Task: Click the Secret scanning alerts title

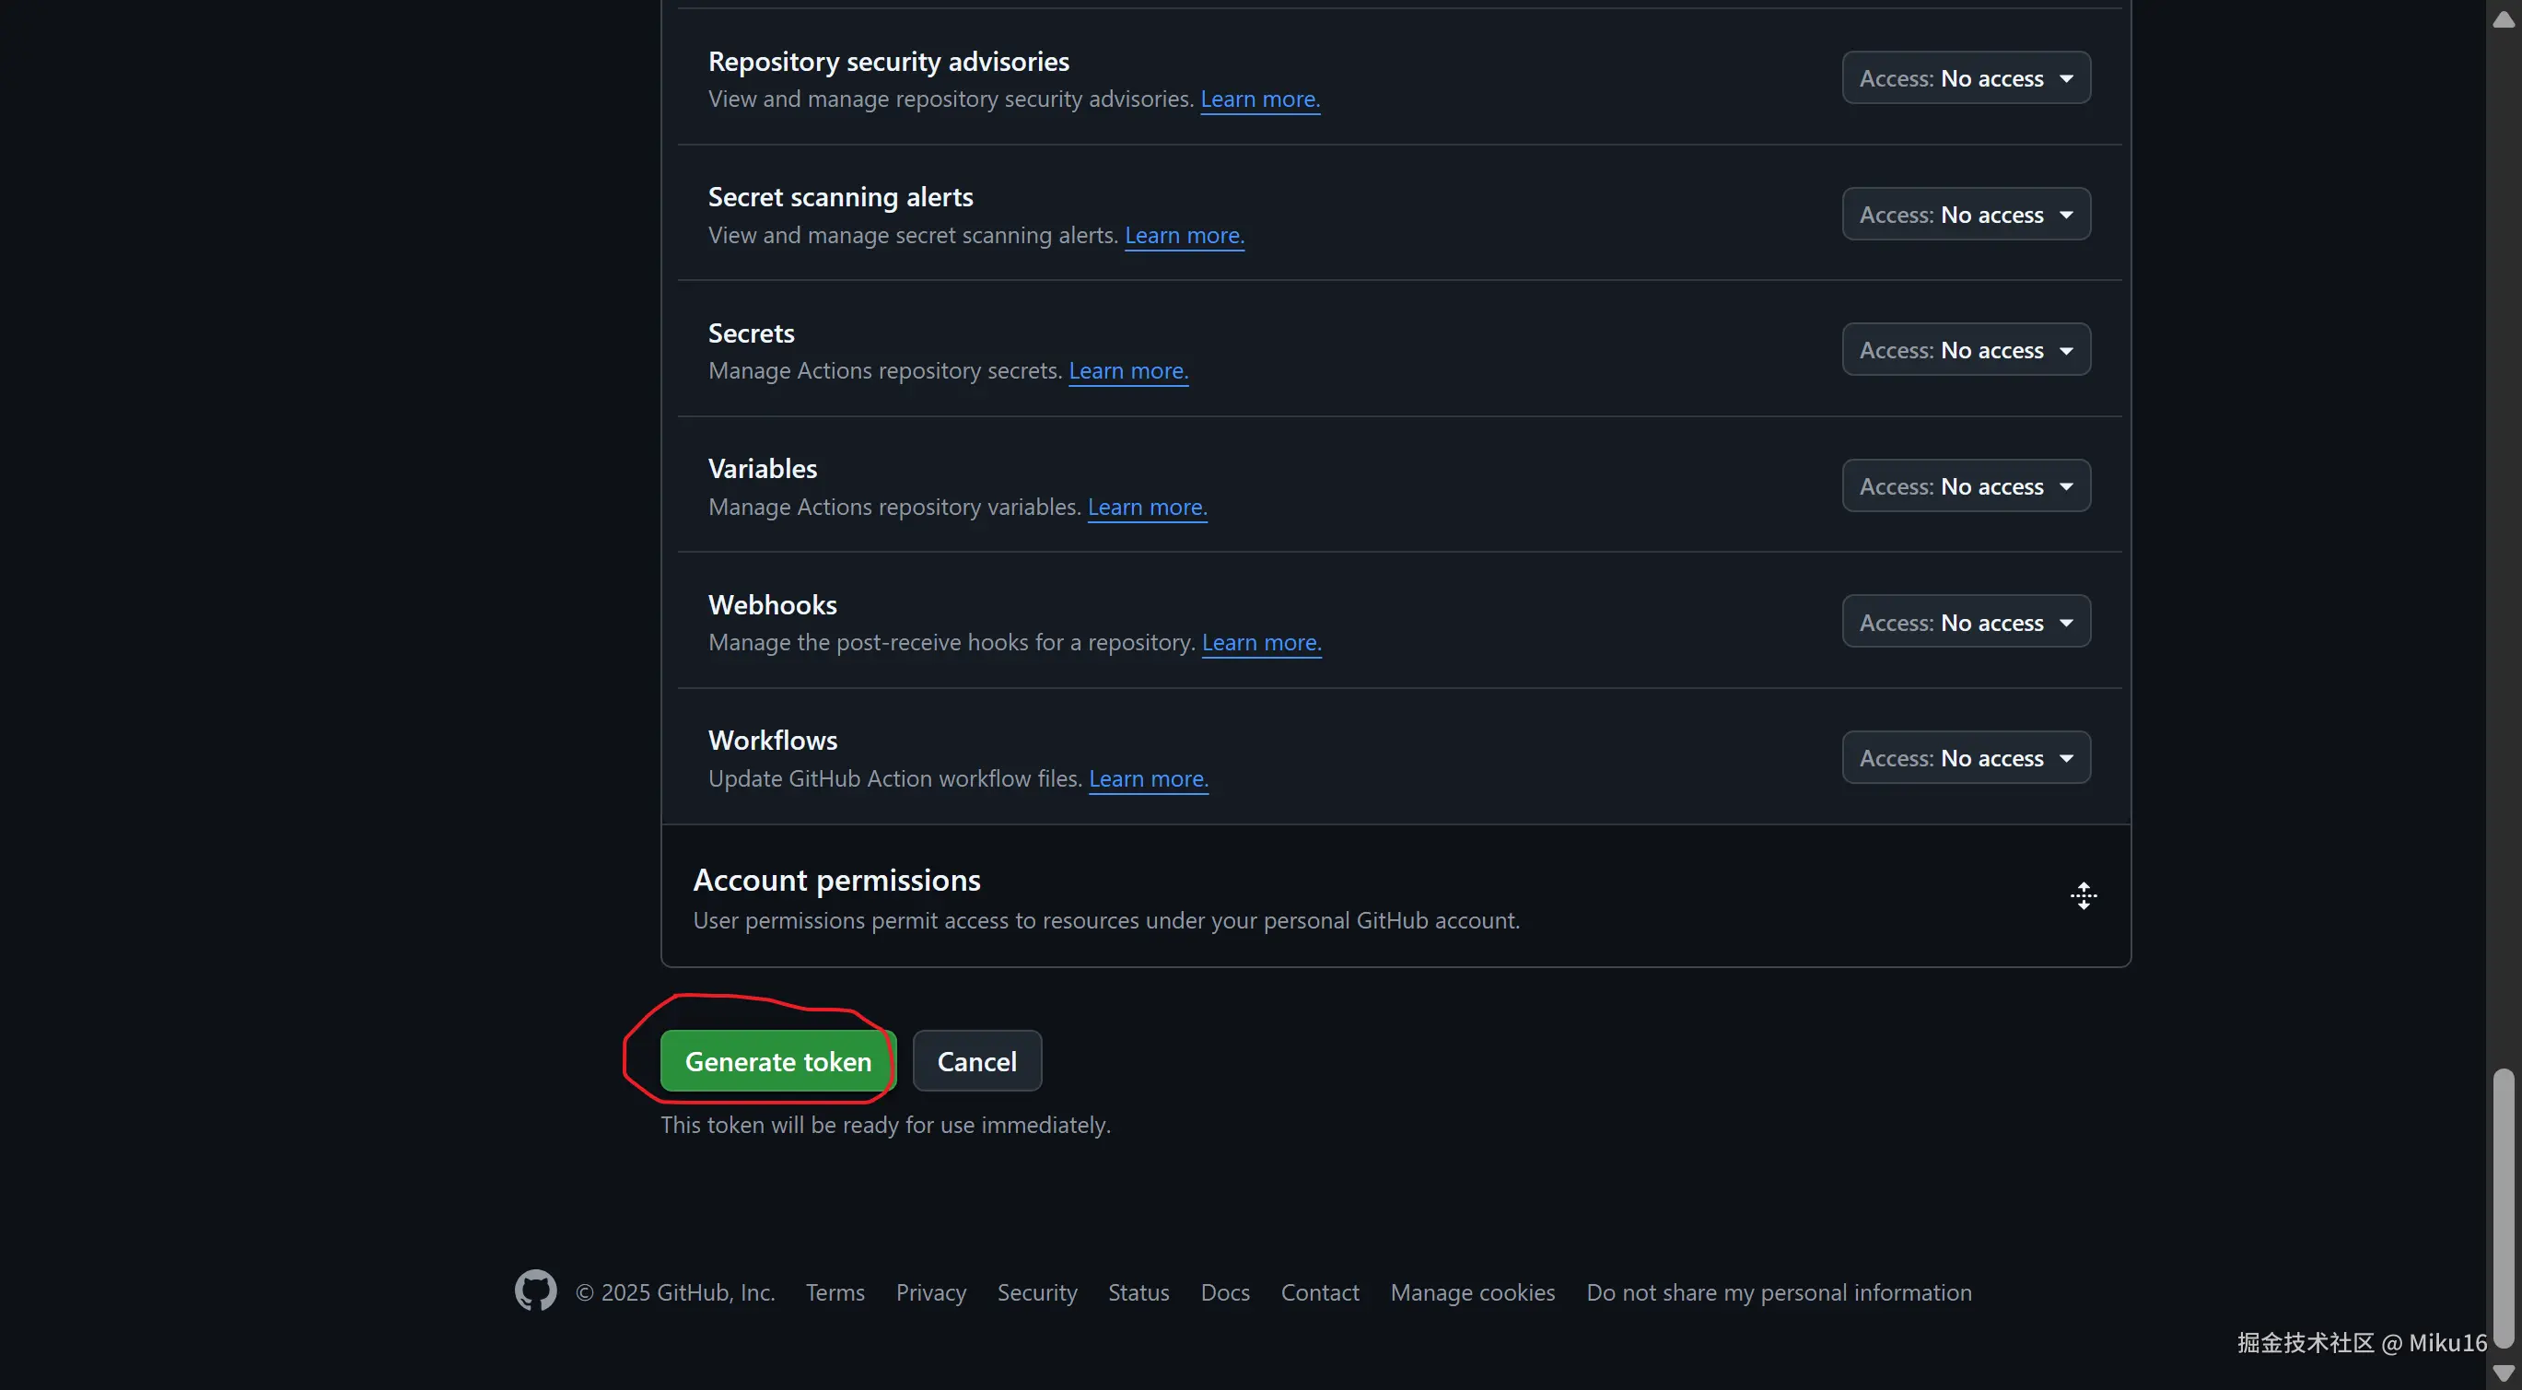Action: (840, 198)
